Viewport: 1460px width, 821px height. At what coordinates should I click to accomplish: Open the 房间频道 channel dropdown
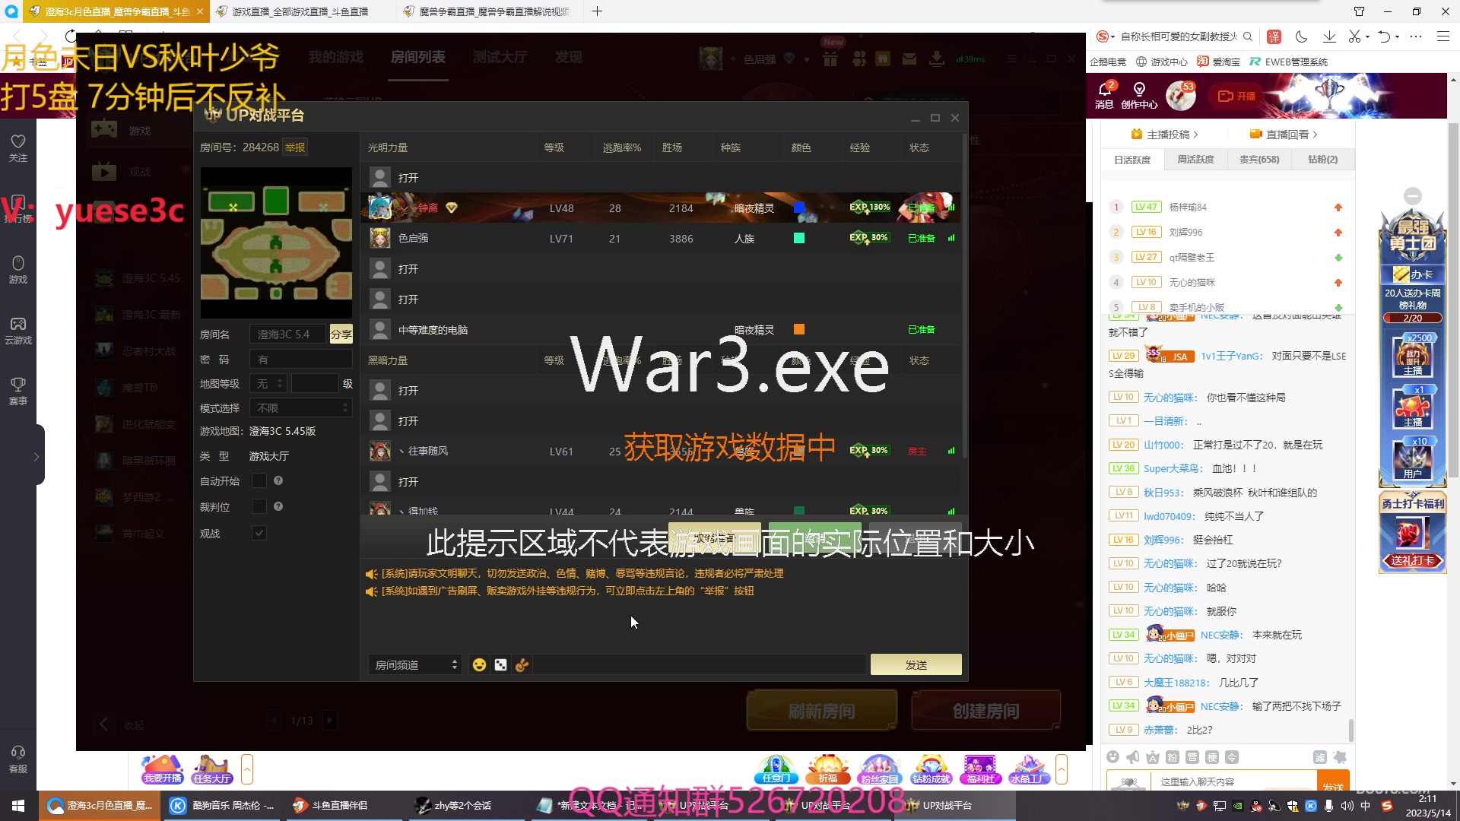tap(415, 665)
